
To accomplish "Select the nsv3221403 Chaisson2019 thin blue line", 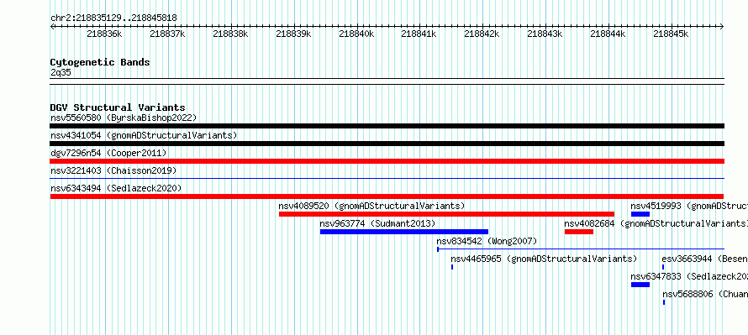I will [x=387, y=178].
